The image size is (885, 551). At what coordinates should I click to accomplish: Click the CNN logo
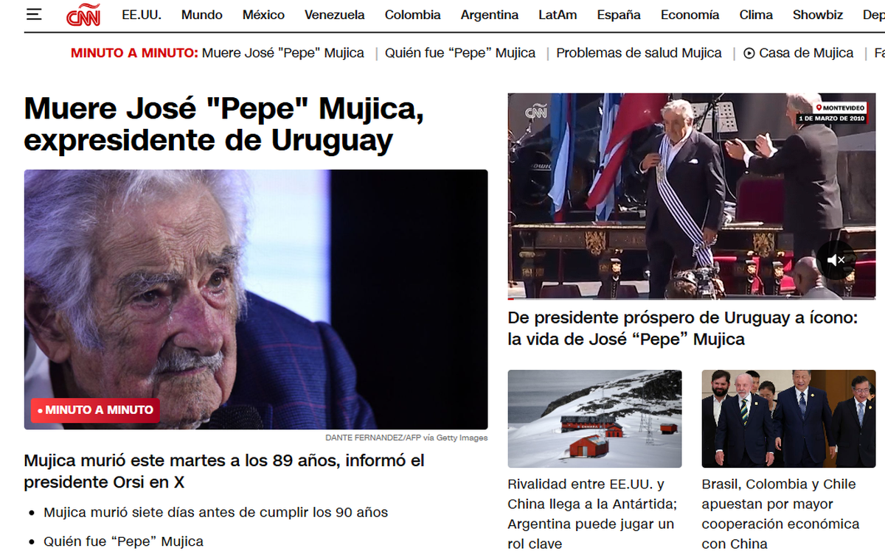(x=83, y=15)
